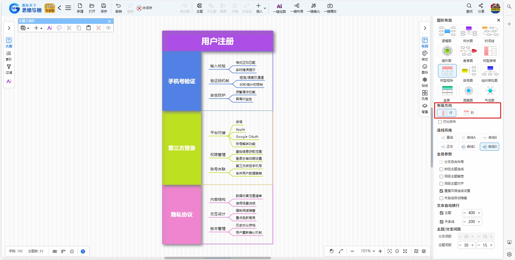515x260 pixels.
Task: Open the hamburger main menu
Action: point(68,8)
